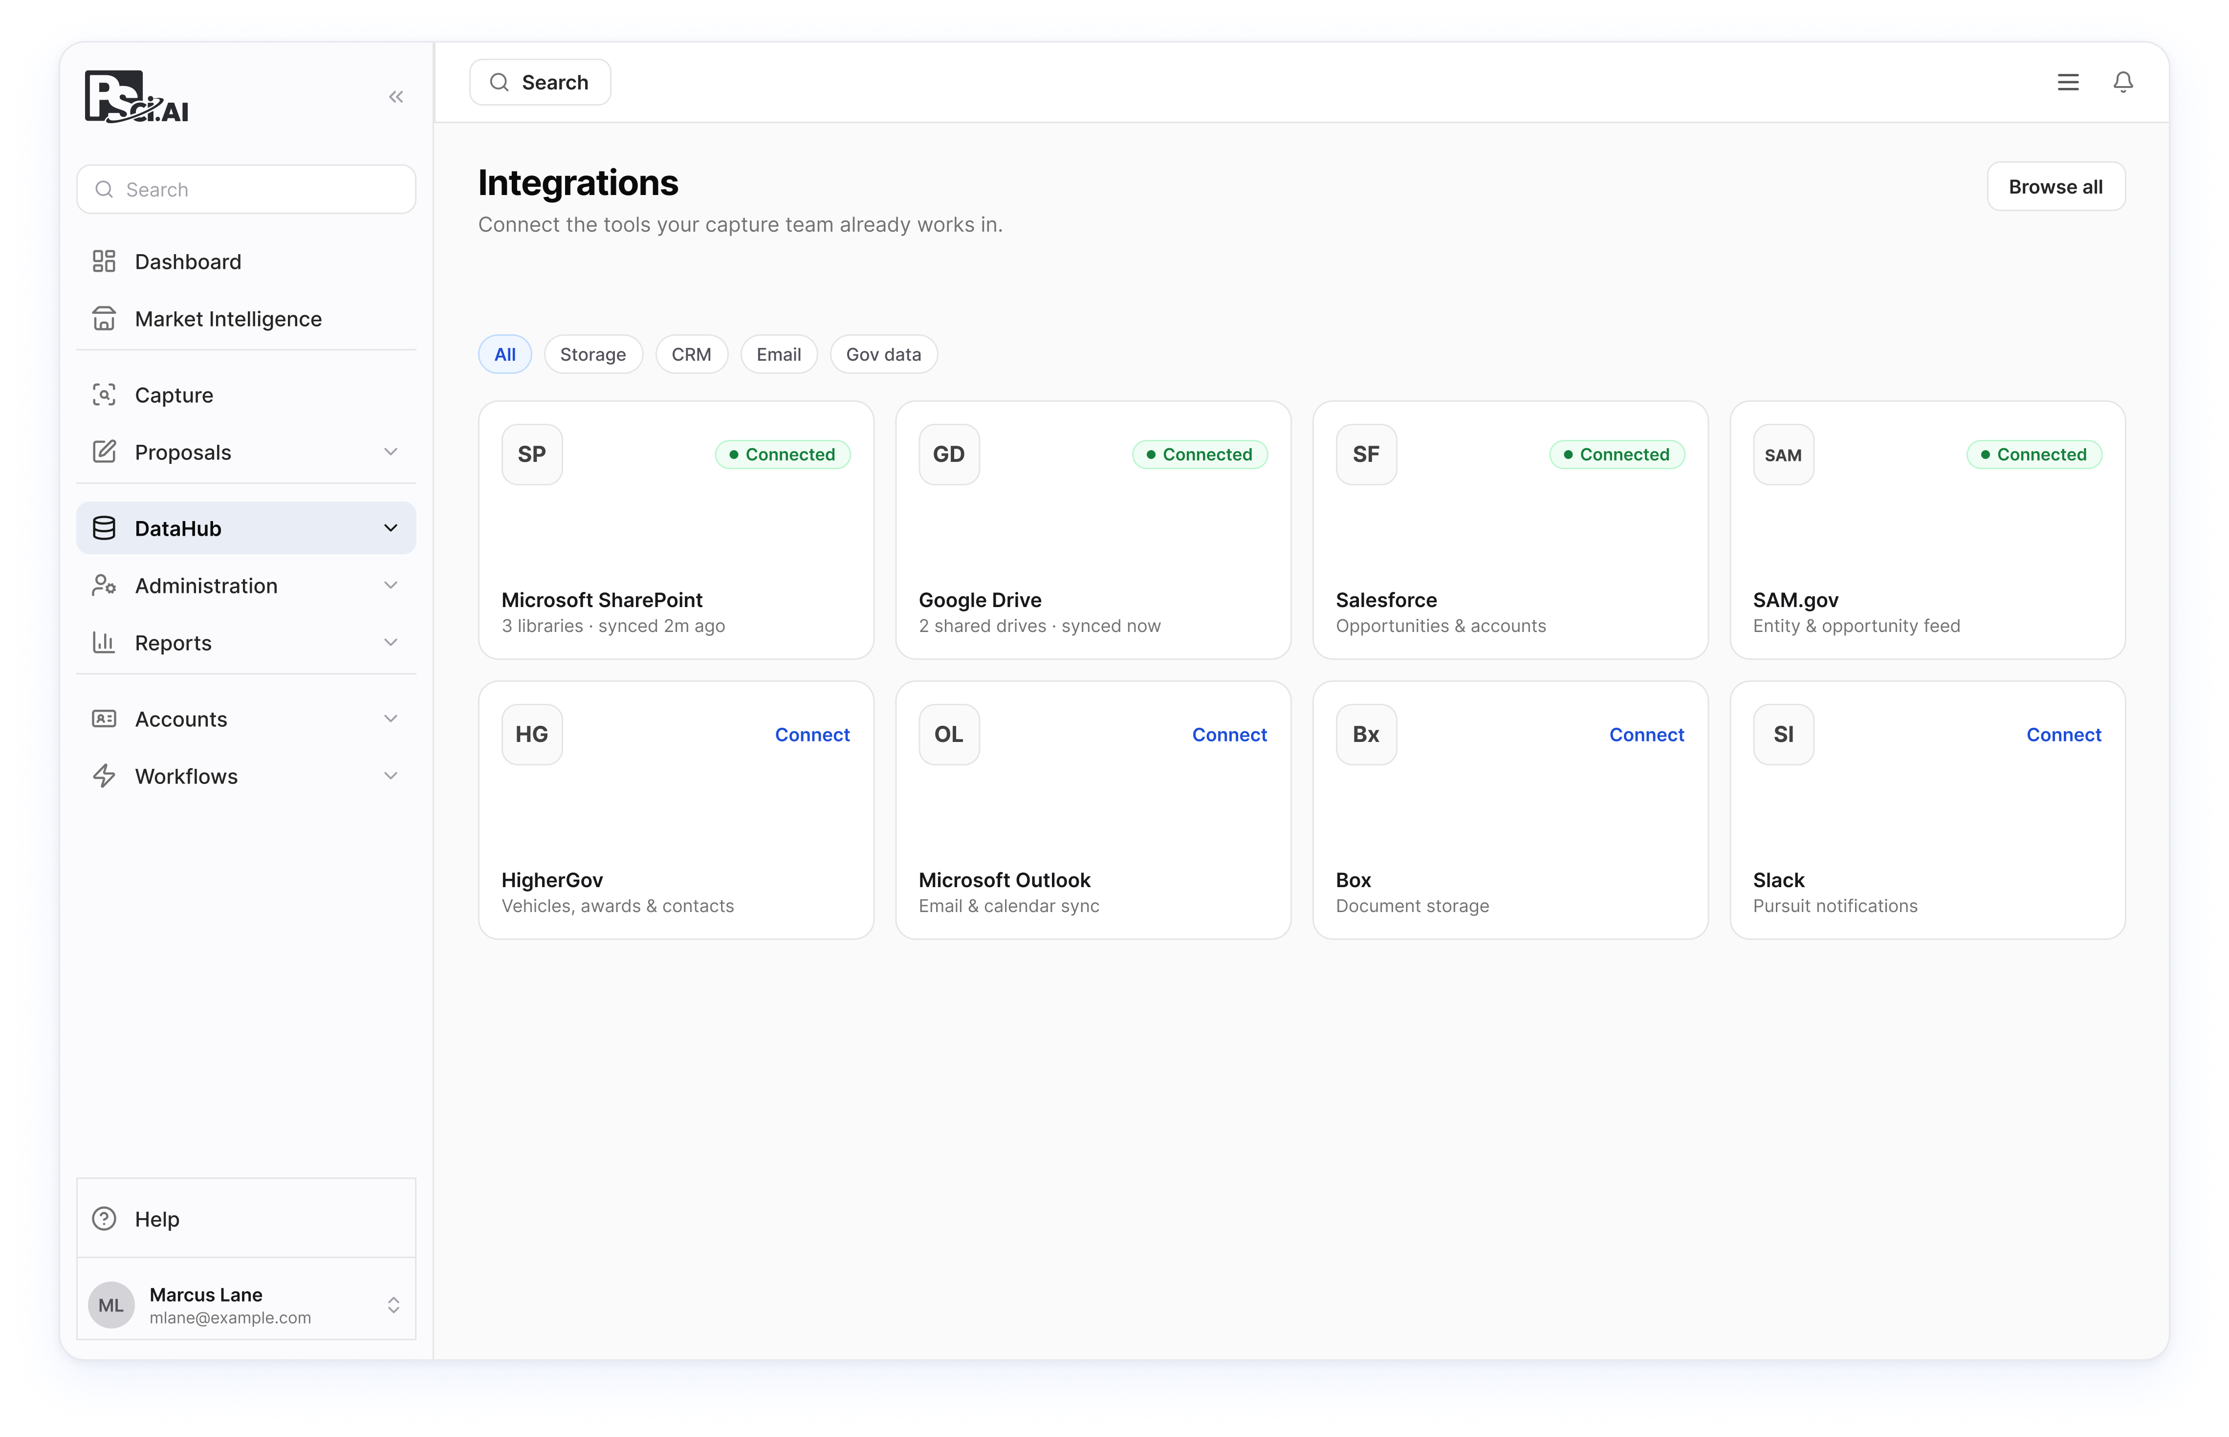The height and width of the screenshot is (1437, 2229).
Task: Connect the HigherGov integration
Action: click(x=812, y=734)
